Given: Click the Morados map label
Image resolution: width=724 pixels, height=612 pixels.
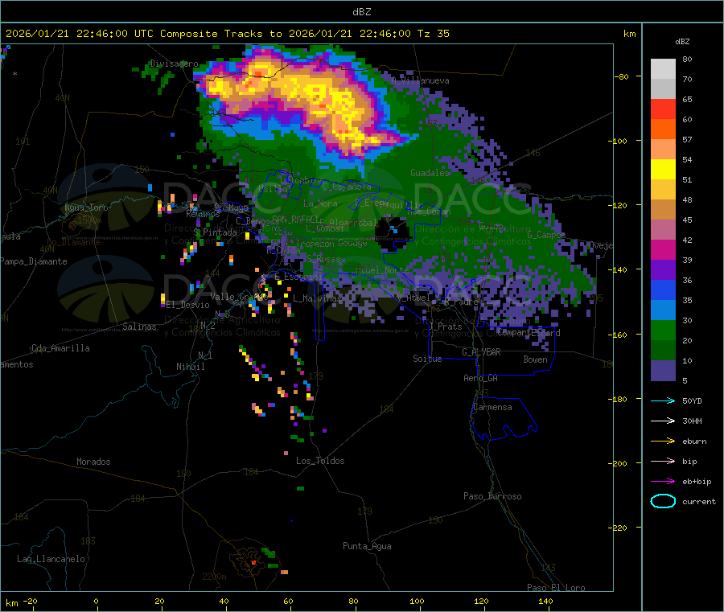Looking at the screenshot, I should click(x=93, y=462).
